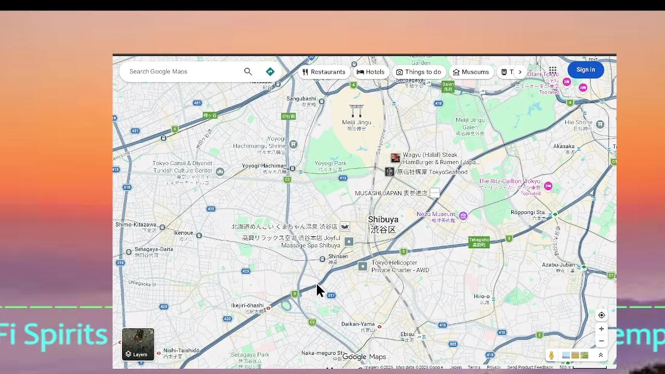
Task: Open the Layers thumbnail
Action: (138, 344)
